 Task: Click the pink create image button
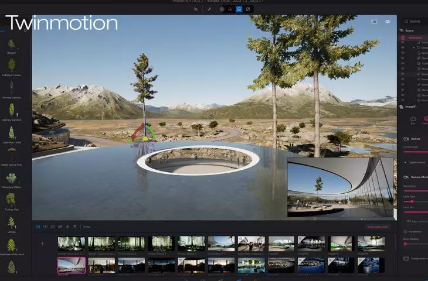[x=378, y=227]
